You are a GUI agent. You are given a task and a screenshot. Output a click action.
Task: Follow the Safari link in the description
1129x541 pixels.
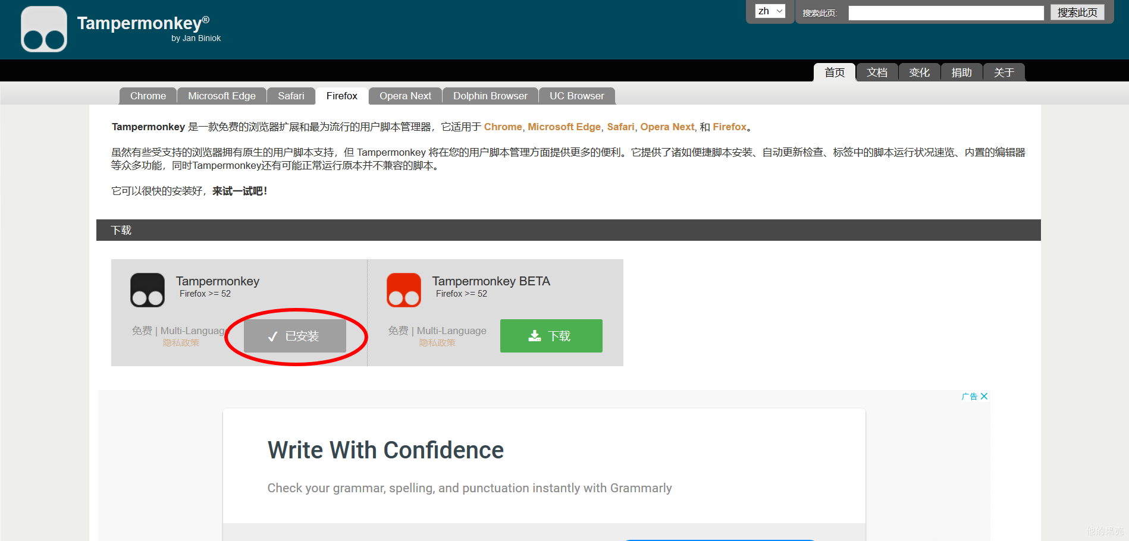click(x=620, y=127)
